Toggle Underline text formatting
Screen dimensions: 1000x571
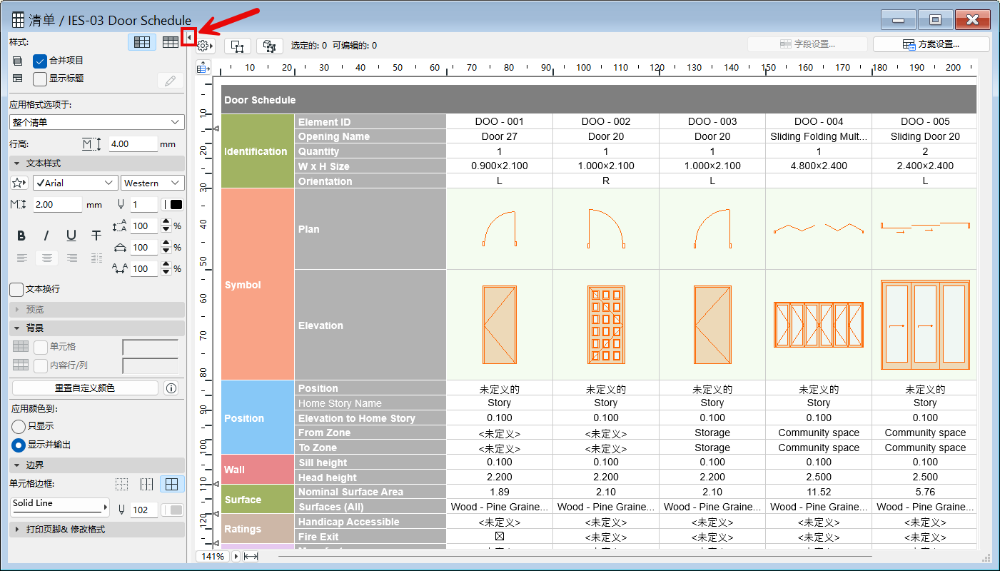click(x=71, y=236)
